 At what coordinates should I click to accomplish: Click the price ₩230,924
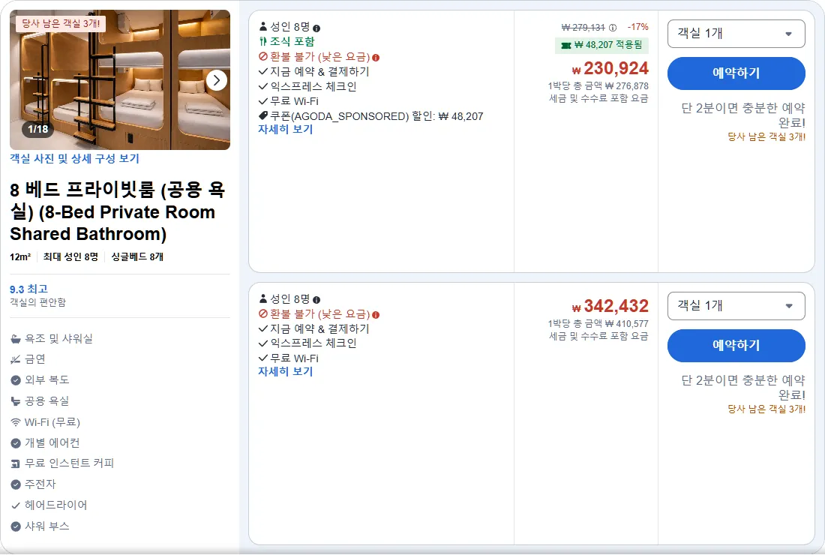point(610,68)
